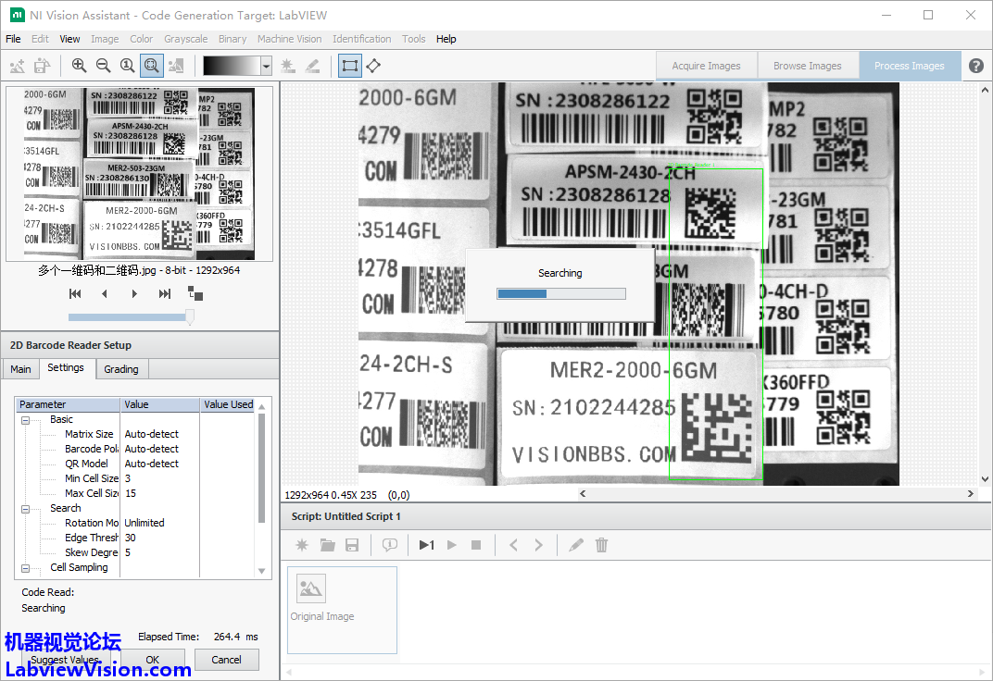Click the New Script starburst icon
993x681 pixels.
point(302,545)
